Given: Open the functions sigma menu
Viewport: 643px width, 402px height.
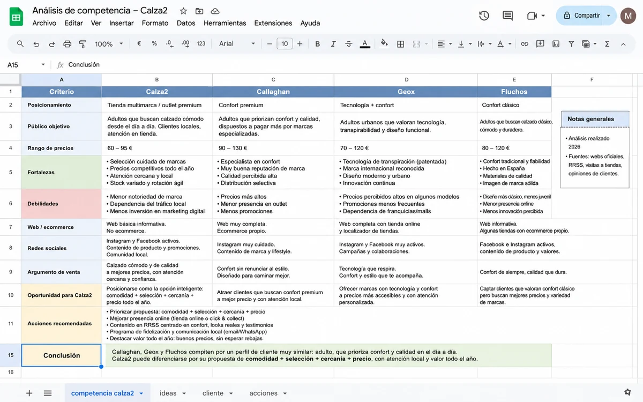Looking at the screenshot, I should (x=607, y=44).
